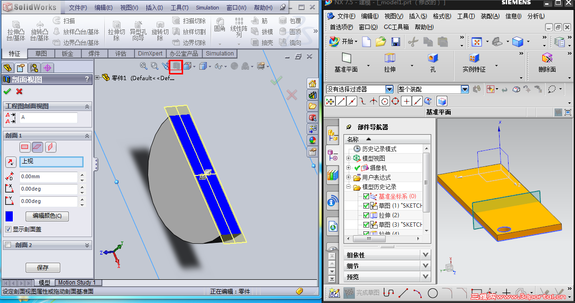
Task: Click reverse section direction arrow icon
Action: click(10, 162)
